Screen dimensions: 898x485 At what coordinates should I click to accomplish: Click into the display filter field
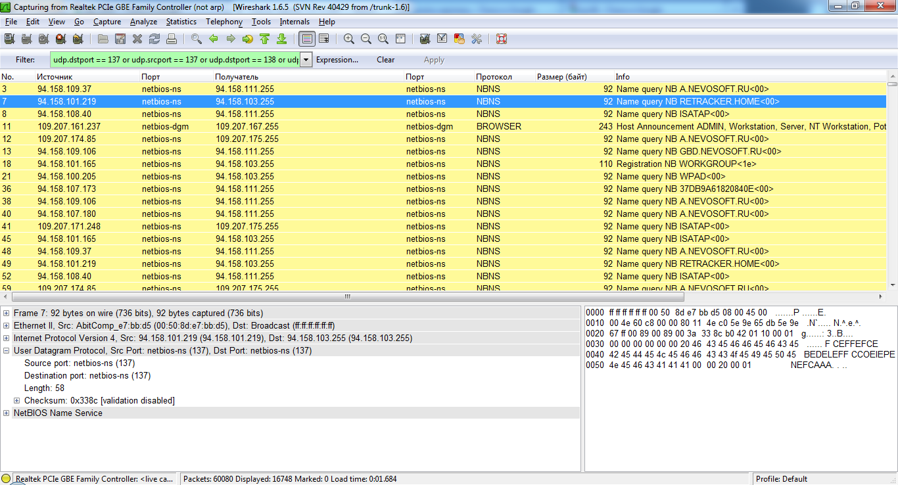coord(175,60)
